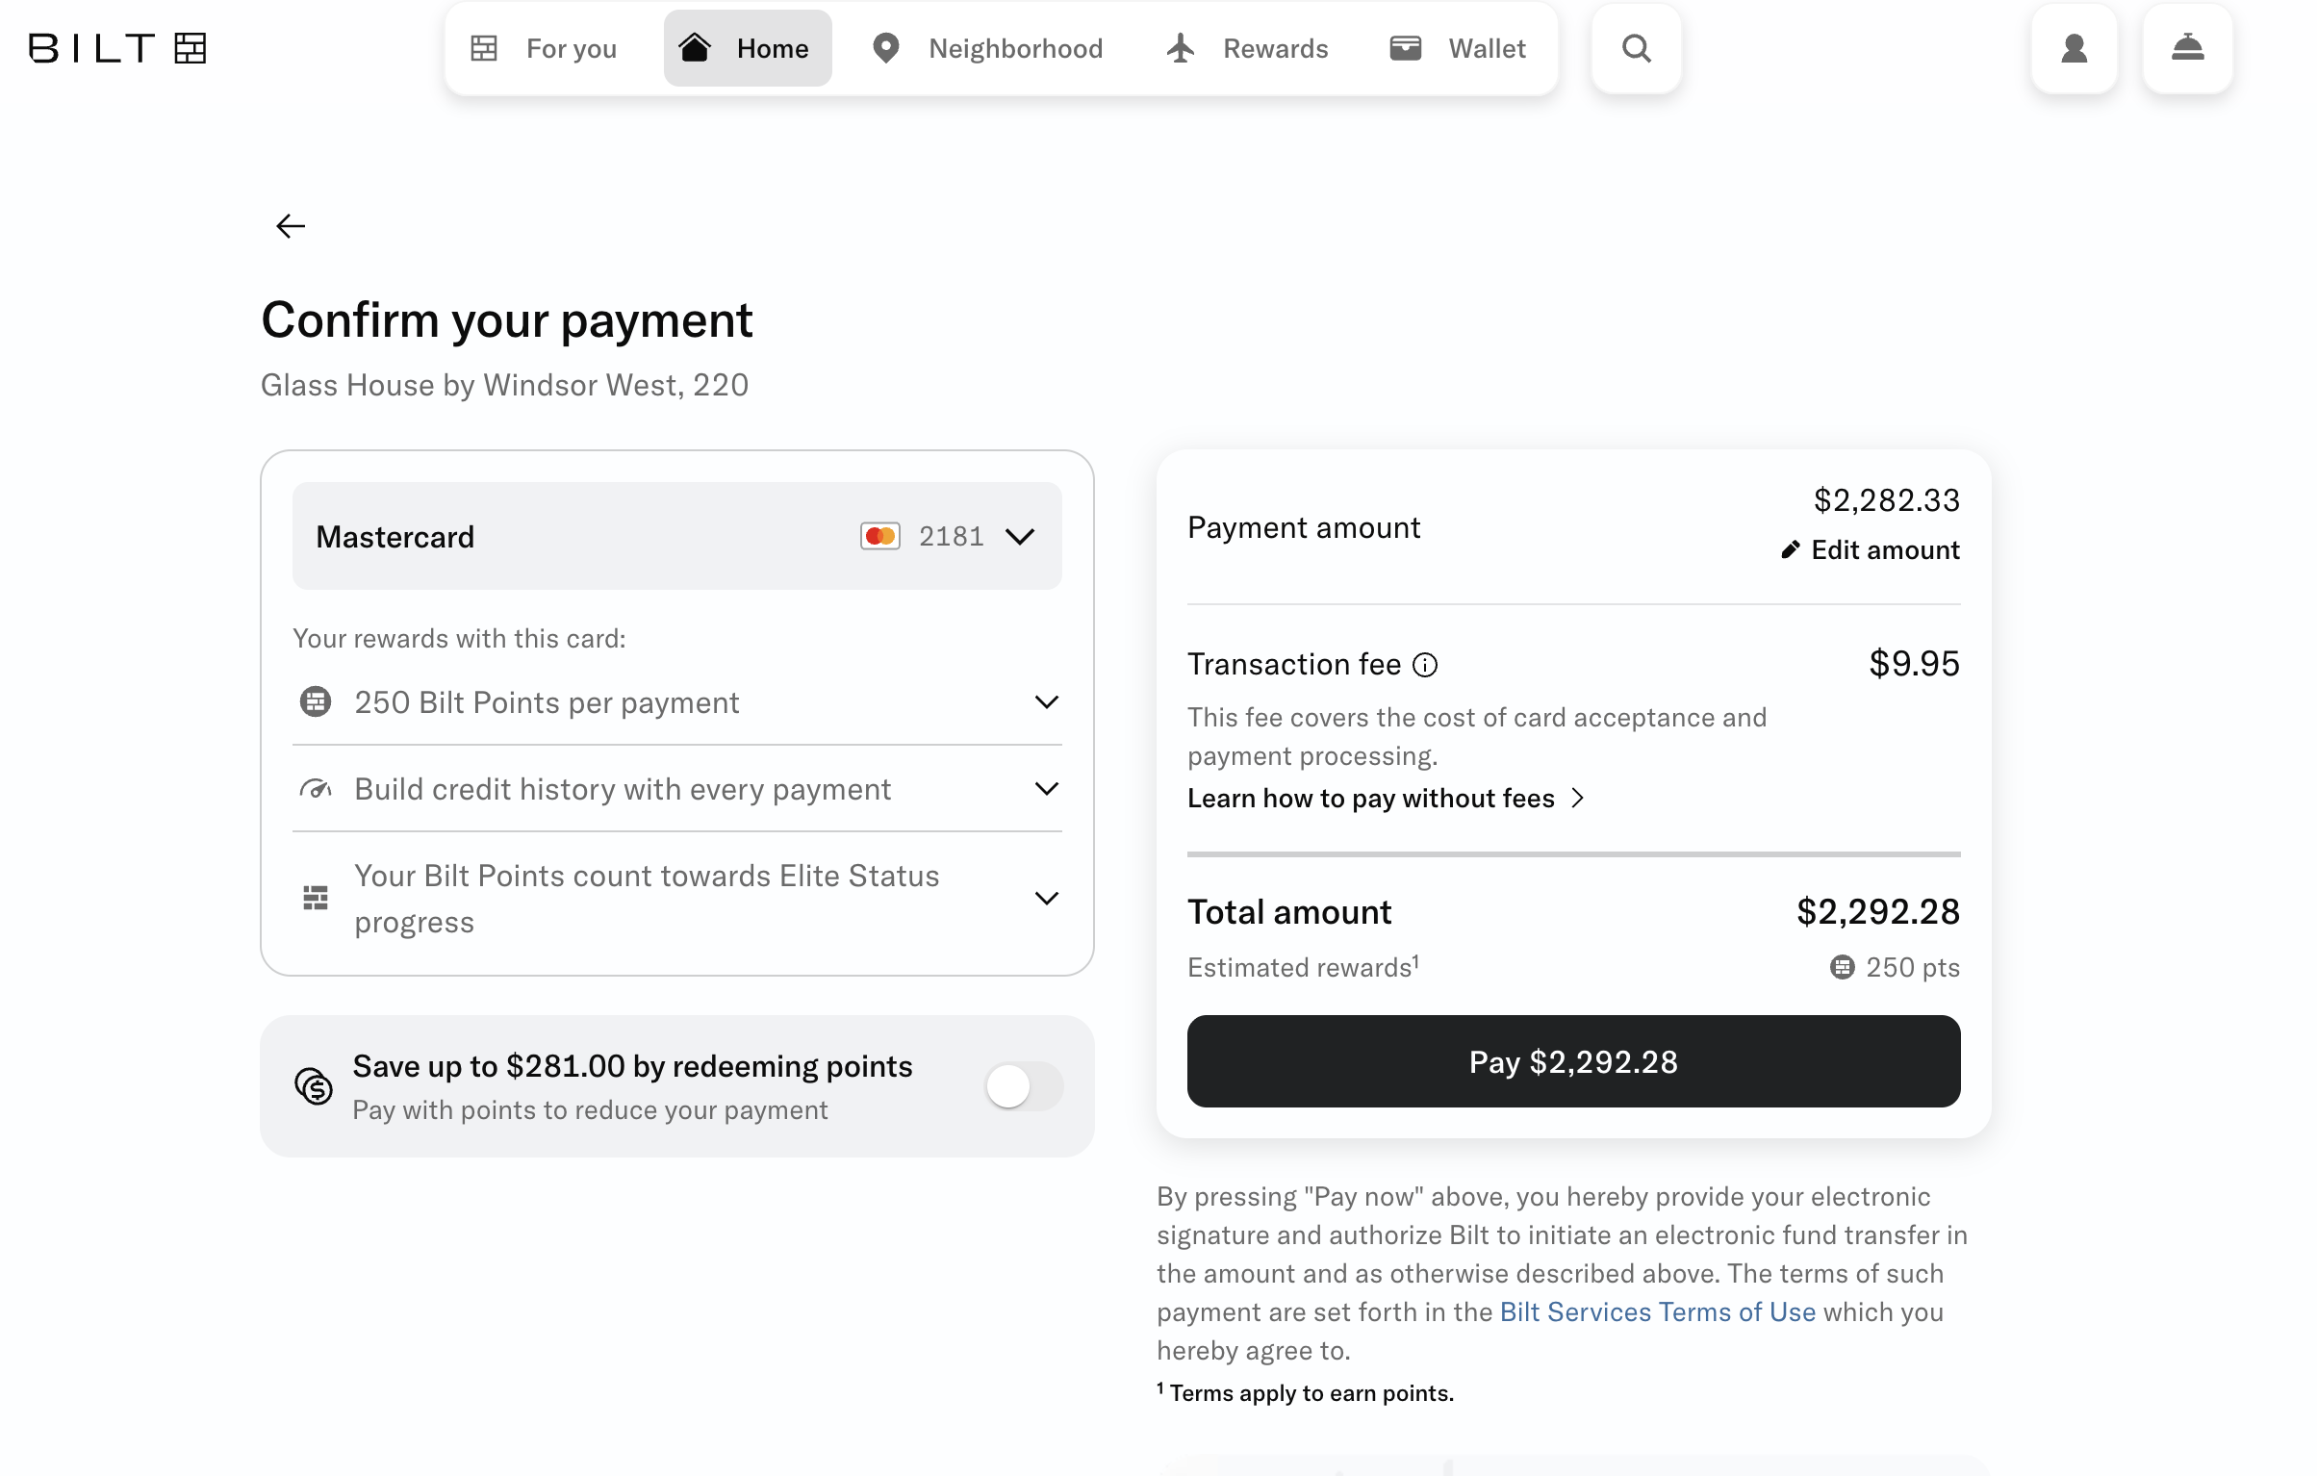Open search with the magnifier icon

tap(1635, 48)
